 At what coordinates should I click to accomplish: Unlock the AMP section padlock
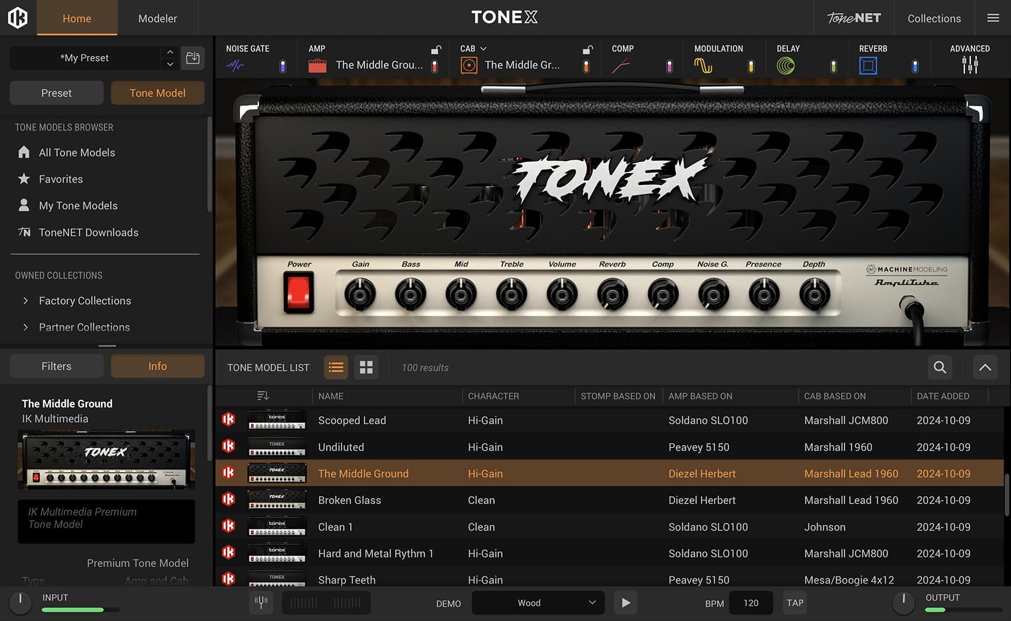(x=436, y=49)
